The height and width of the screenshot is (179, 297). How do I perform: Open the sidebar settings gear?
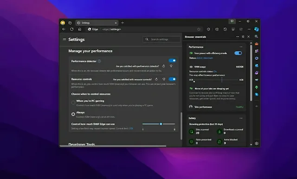(x=257, y=143)
